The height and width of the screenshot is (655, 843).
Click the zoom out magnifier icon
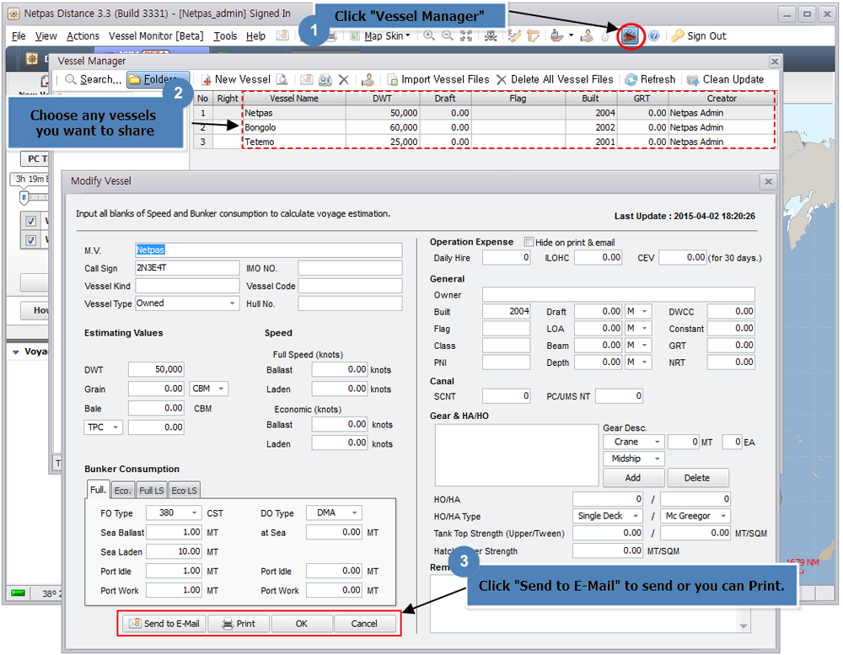pos(447,36)
